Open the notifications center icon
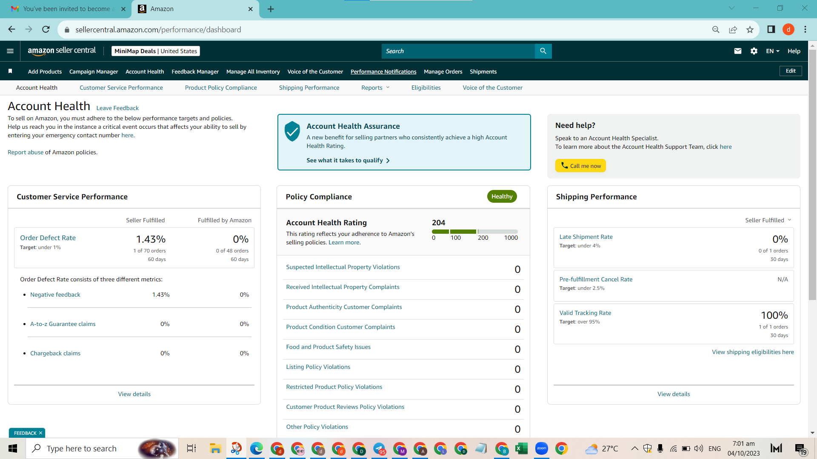Image resolution: width=817 pixels, height=459 pixels. 801,449
